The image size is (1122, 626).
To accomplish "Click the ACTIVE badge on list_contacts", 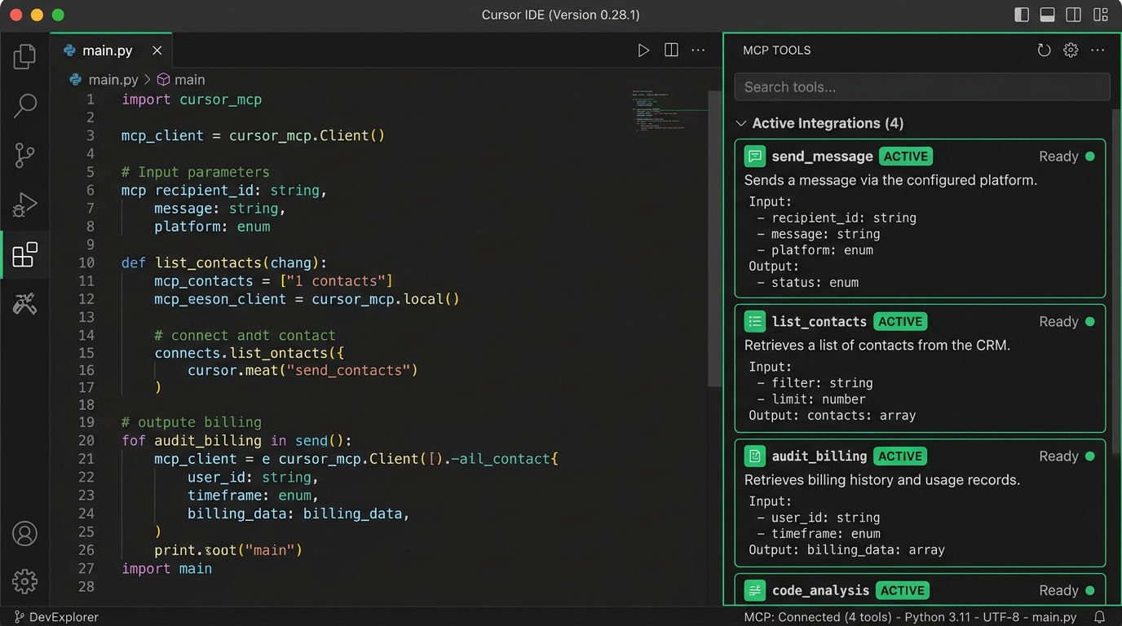I will coord(900,322).
